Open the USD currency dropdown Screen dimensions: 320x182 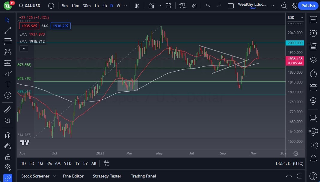295,18
